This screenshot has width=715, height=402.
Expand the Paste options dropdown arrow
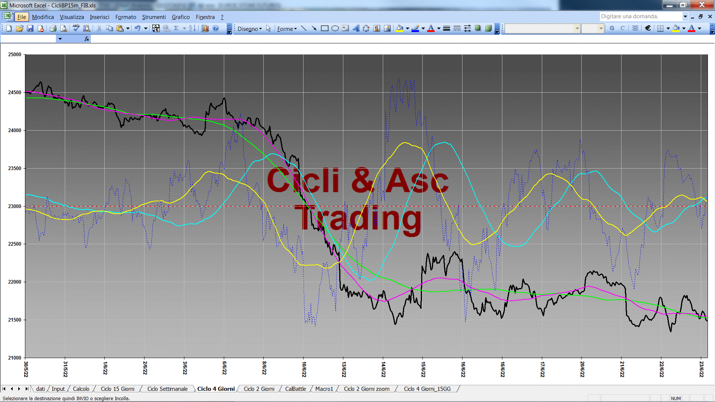[x=128, y=28]
